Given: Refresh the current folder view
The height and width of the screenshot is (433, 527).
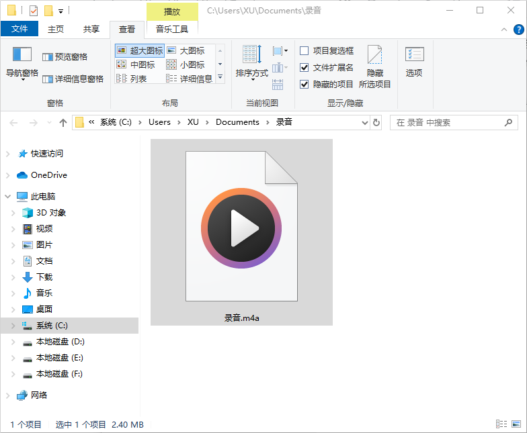Looking at the screenshot, I should pyautogui.click(x=376, y=122).
